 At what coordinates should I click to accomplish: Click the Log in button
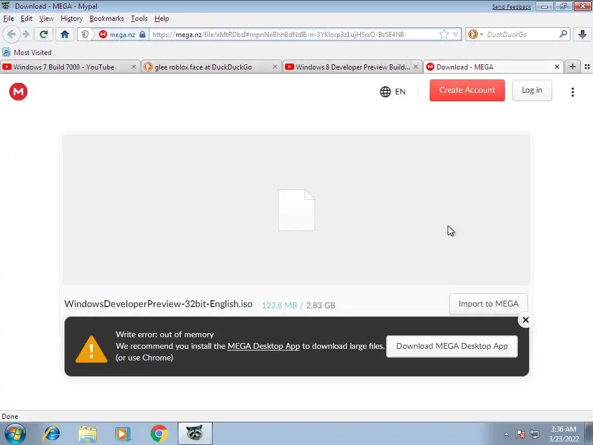click(x=532, y=90)
